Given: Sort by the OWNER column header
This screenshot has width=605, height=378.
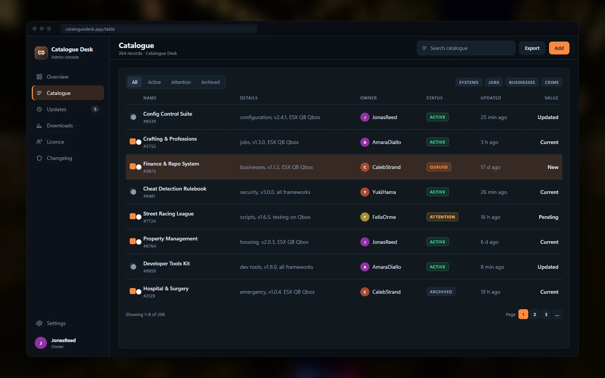Looking at the screenshot, I should 368,98.
